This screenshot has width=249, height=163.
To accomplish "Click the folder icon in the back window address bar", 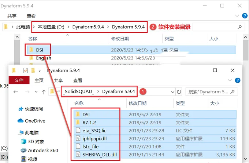I will point(6,27).
